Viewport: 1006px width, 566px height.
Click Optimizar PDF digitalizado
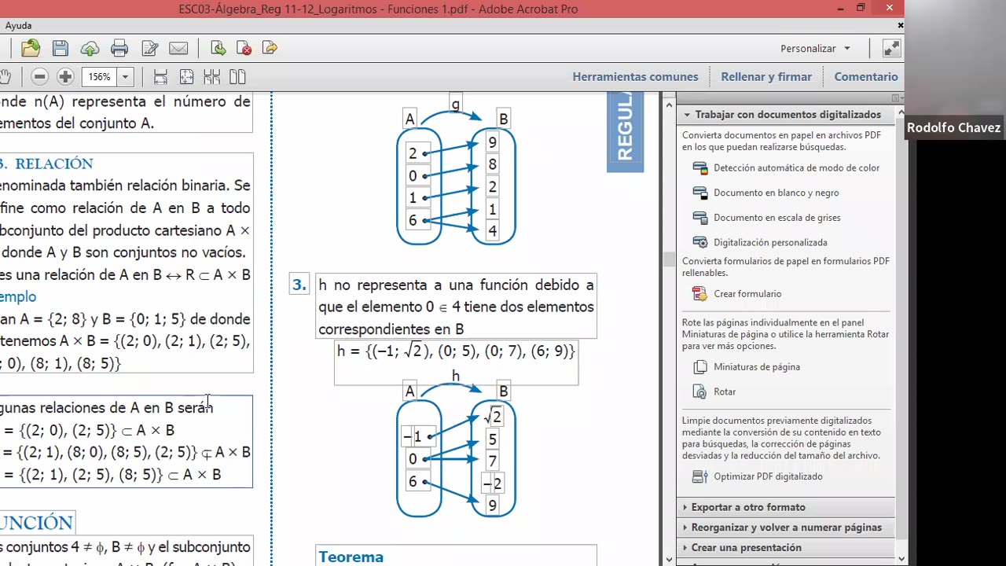click(768, 476)
